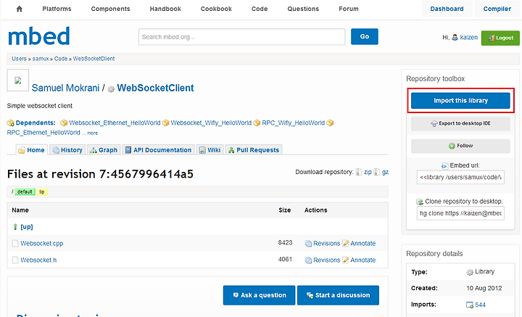Open the Compiler
522x317 pixels.
497,9
